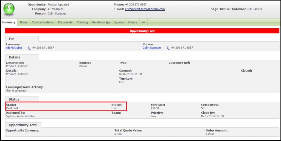Click Opened date 07.07.2014 11:50
The height and width of the screenshot is (141, 281).
click(130, 74)
